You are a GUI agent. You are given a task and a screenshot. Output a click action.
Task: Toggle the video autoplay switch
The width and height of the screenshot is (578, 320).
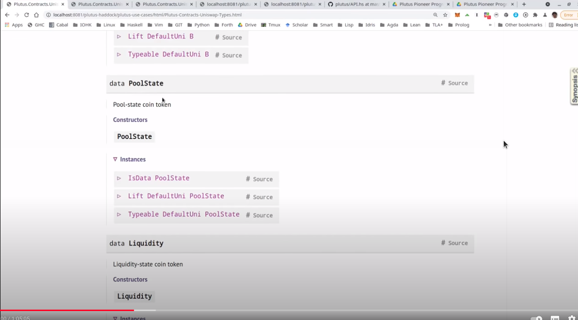pyautogui.click(x=536, y=318)
